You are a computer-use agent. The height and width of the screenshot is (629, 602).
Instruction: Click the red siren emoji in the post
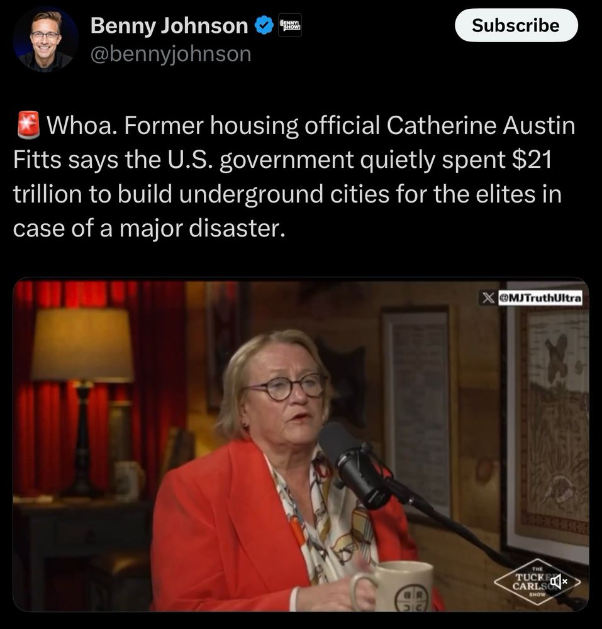click(x=28, y=125)
